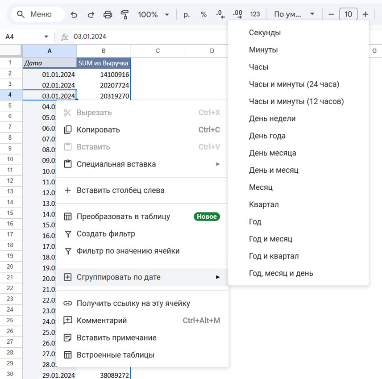This screenshot has height=379, width=382.
Task: Click cell with value 38089272
Action: (x=104, y=375)
